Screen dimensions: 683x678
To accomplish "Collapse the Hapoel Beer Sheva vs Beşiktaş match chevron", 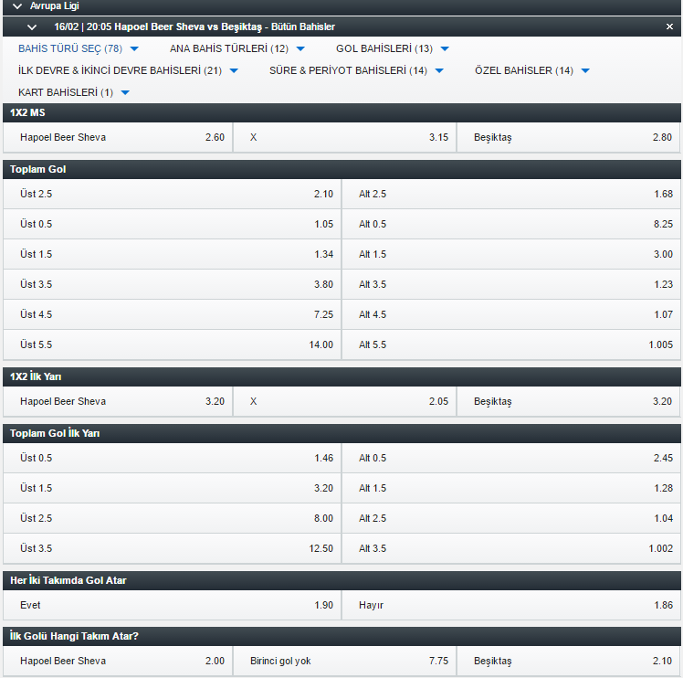I will tap(32, 27).
